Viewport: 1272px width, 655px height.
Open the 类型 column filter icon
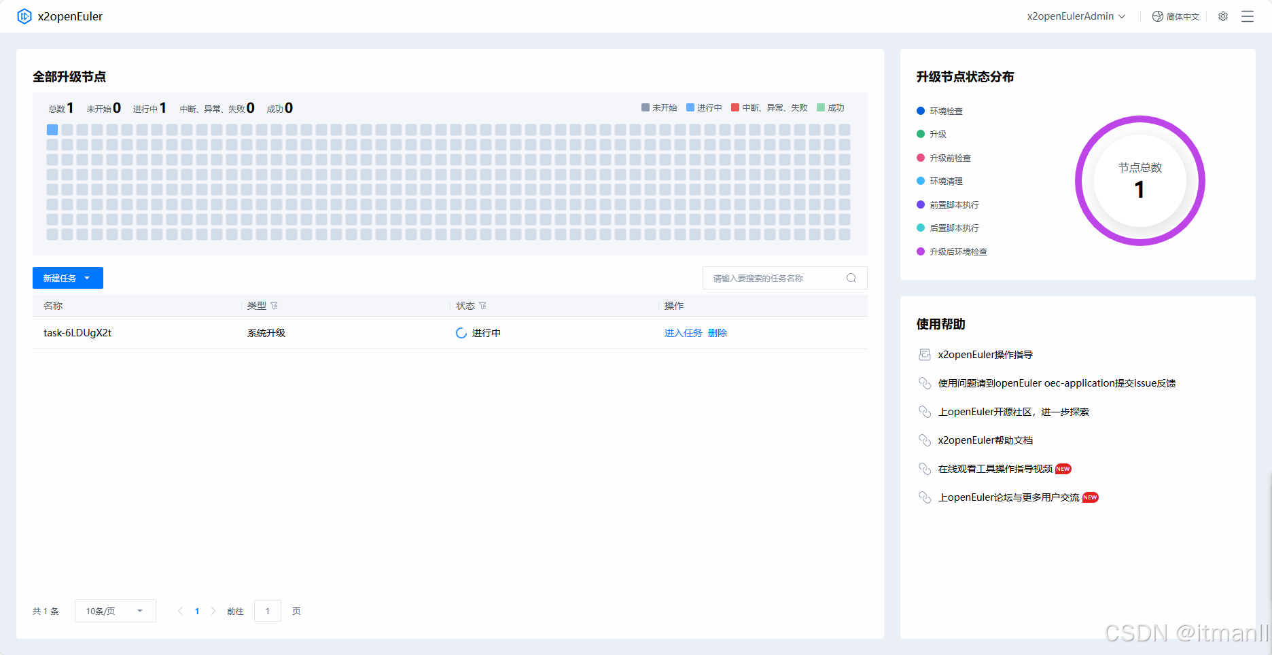point(275,306)
